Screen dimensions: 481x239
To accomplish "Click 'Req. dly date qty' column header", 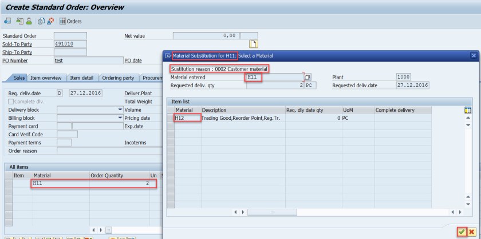I will click(314, 110).
